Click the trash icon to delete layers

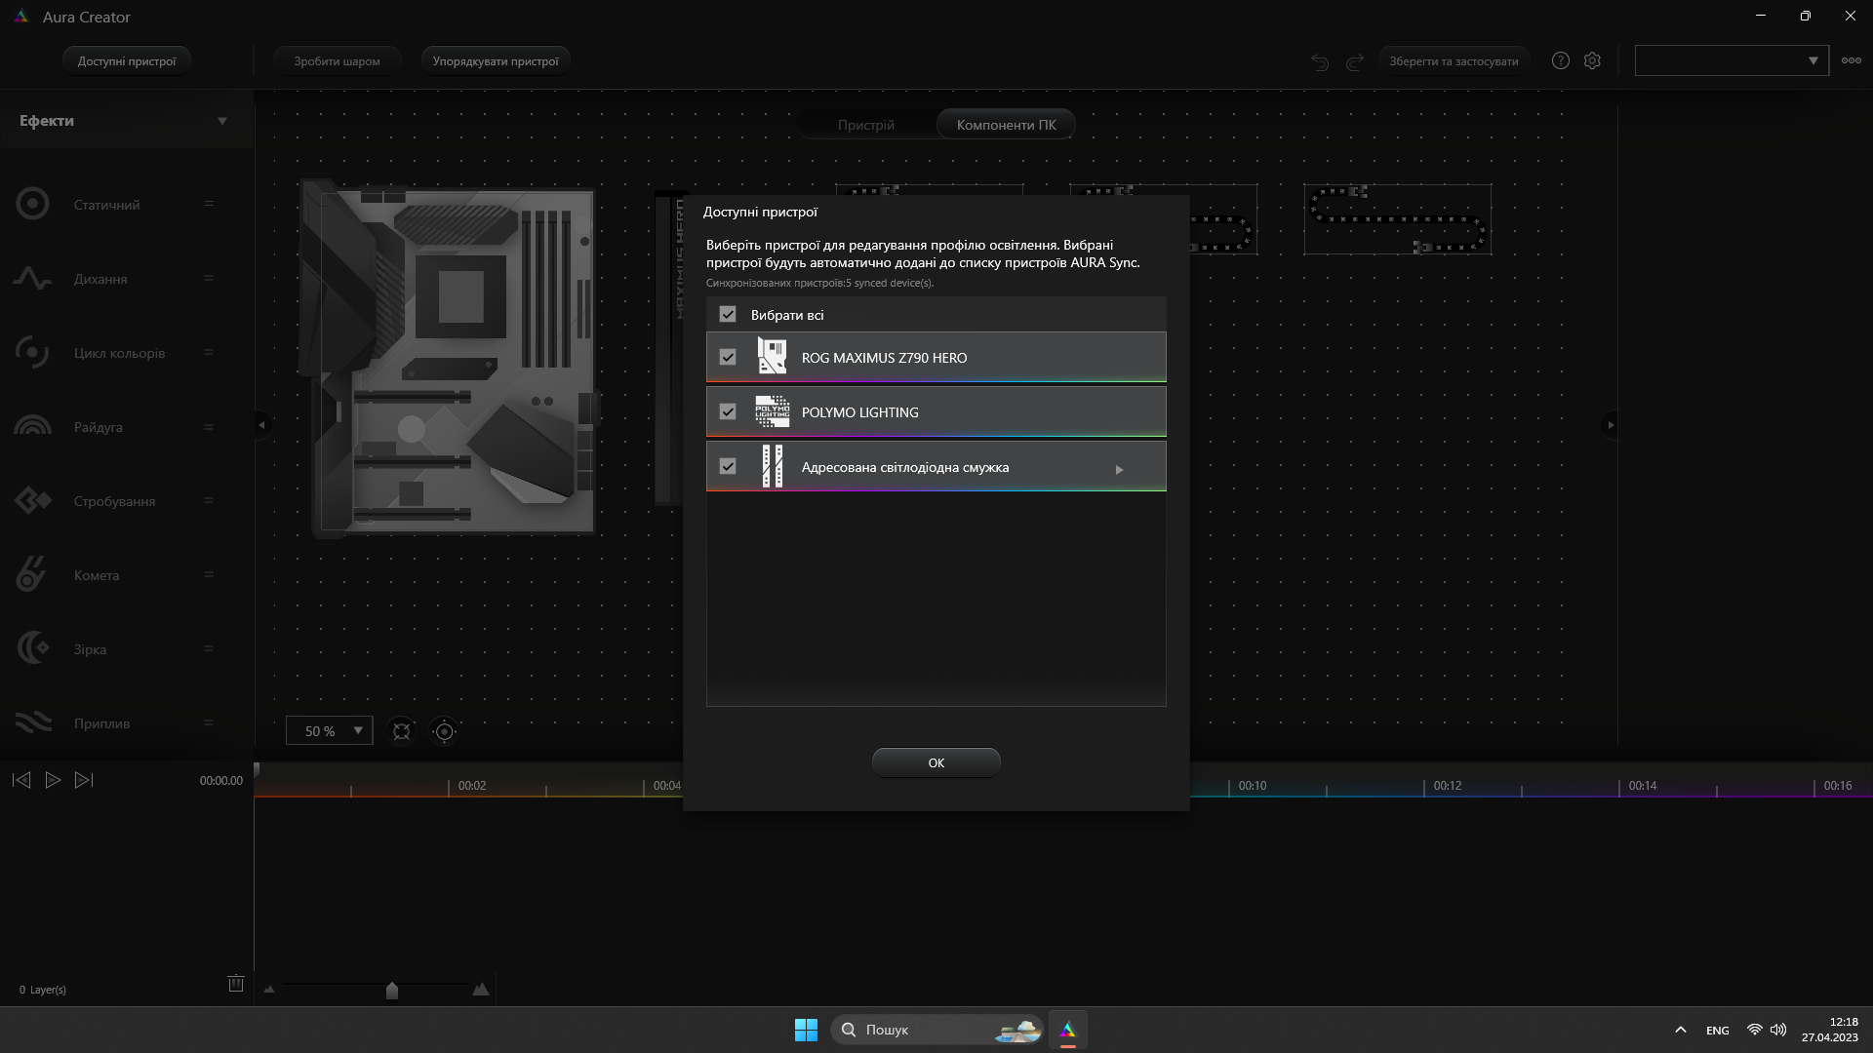click(x=236, y=984)
